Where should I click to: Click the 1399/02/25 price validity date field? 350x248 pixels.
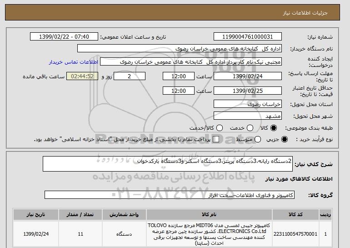pyautogui.click(x=248, y=91)
